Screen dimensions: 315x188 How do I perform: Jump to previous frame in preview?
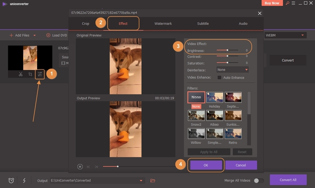pos(89,167)
